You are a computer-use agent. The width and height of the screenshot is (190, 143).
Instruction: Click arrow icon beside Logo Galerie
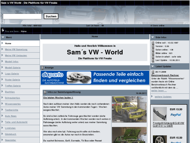pyautogui.click(x=2, y=73)
